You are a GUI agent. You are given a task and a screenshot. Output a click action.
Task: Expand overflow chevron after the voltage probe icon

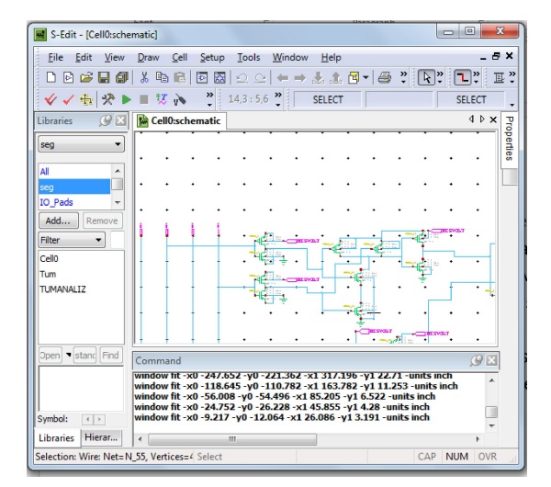pos(209,99)
